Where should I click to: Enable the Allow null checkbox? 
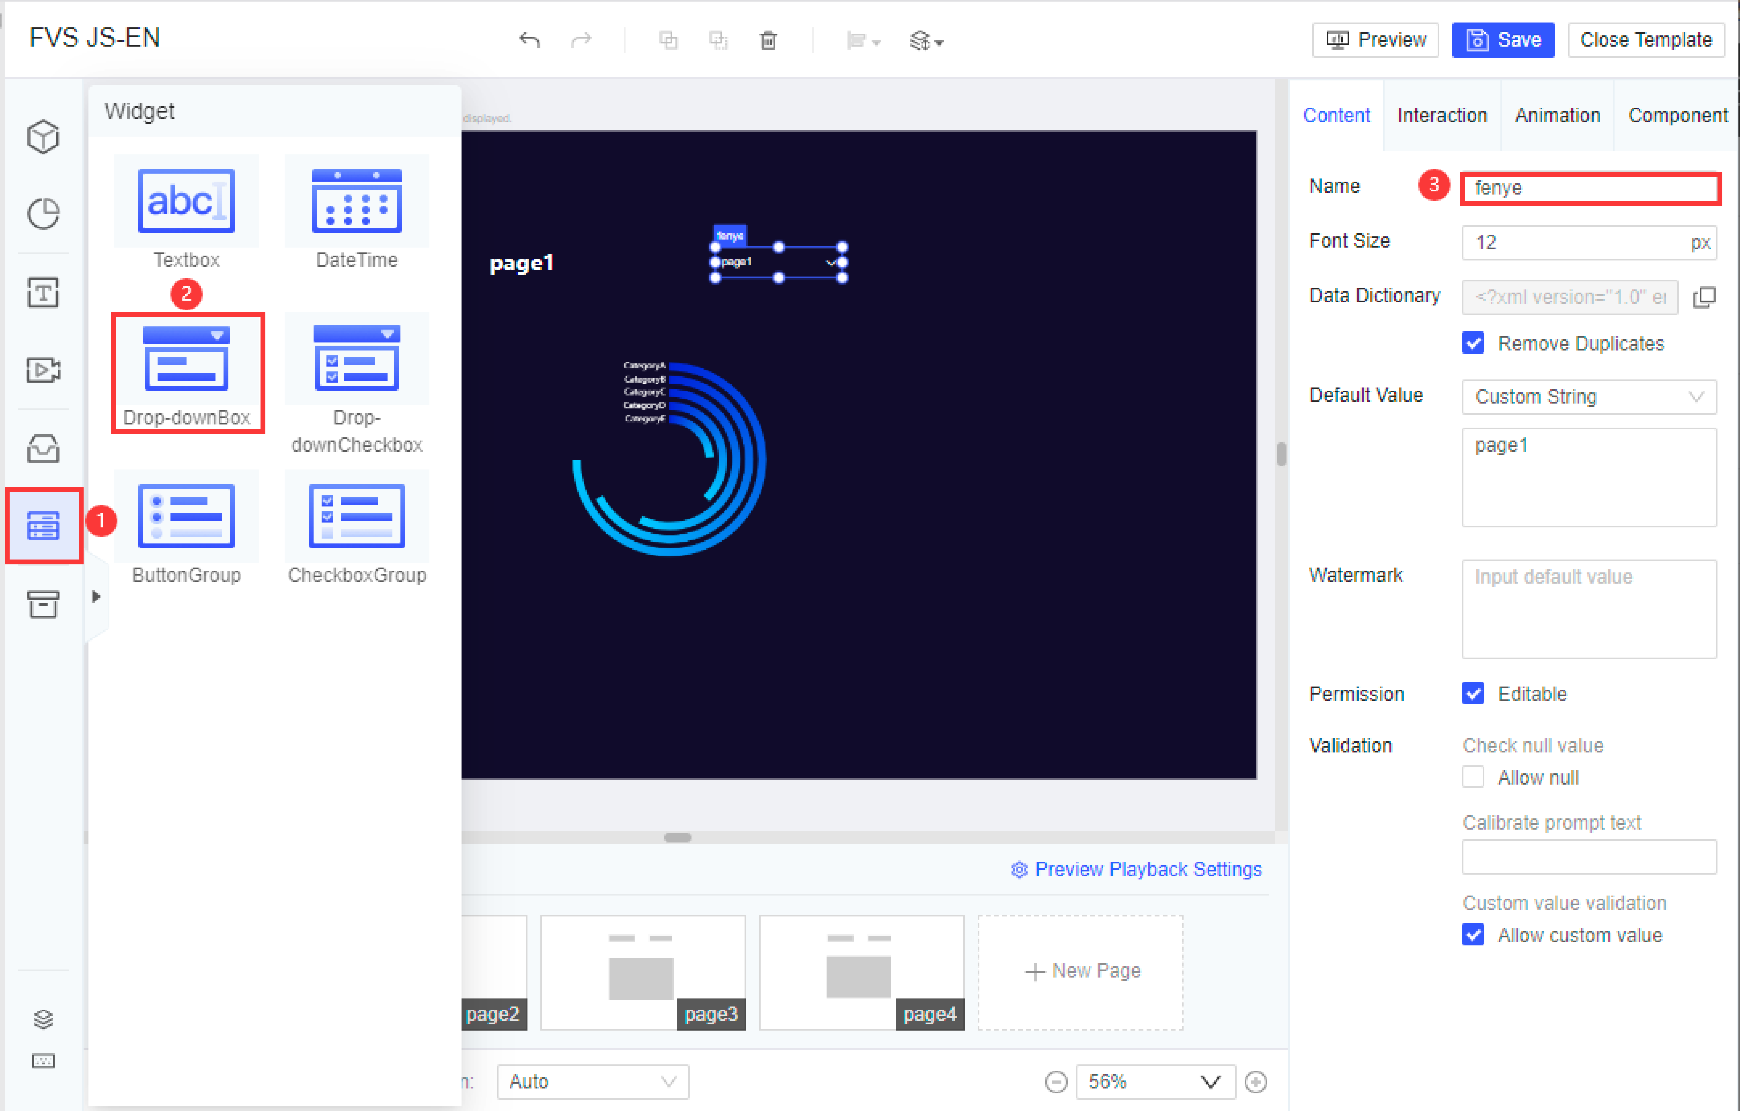[1473, 777]
